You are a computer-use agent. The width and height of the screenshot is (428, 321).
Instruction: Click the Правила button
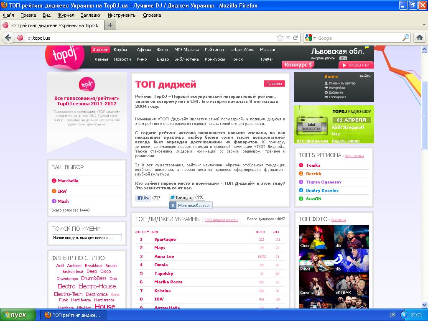click(274, 84)
